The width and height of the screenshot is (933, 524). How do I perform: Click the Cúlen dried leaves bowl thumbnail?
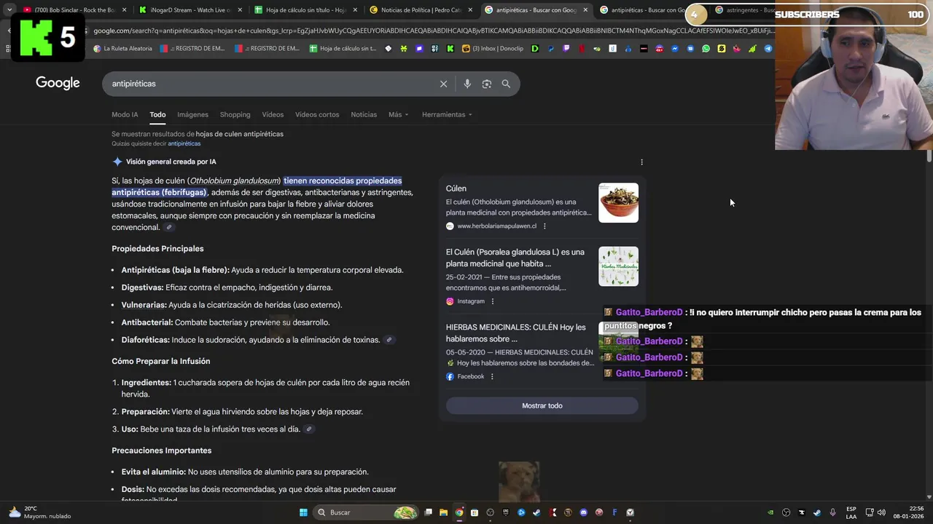tap(618, 202)
